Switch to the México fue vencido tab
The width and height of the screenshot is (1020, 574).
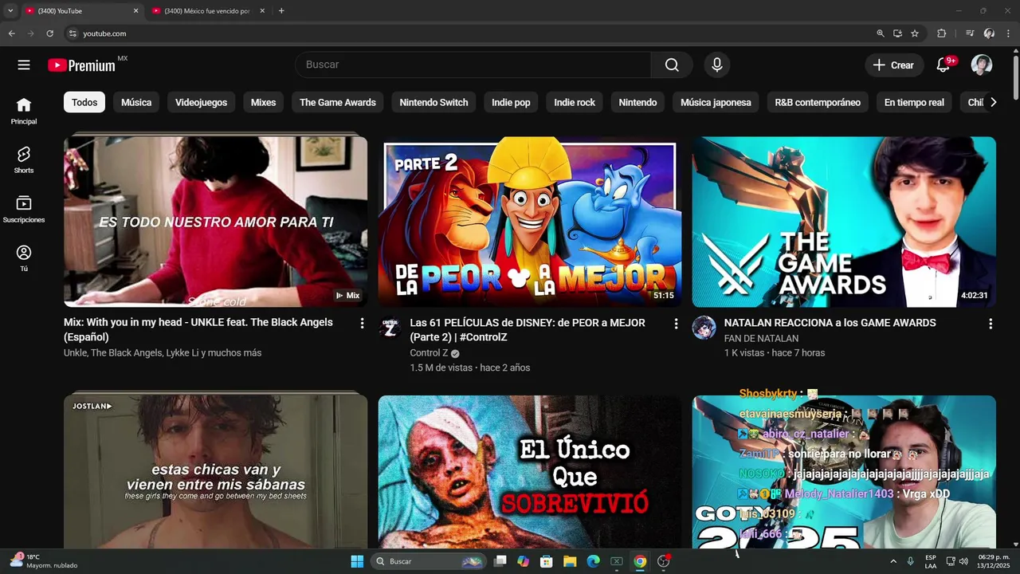[x=207, y=11]
